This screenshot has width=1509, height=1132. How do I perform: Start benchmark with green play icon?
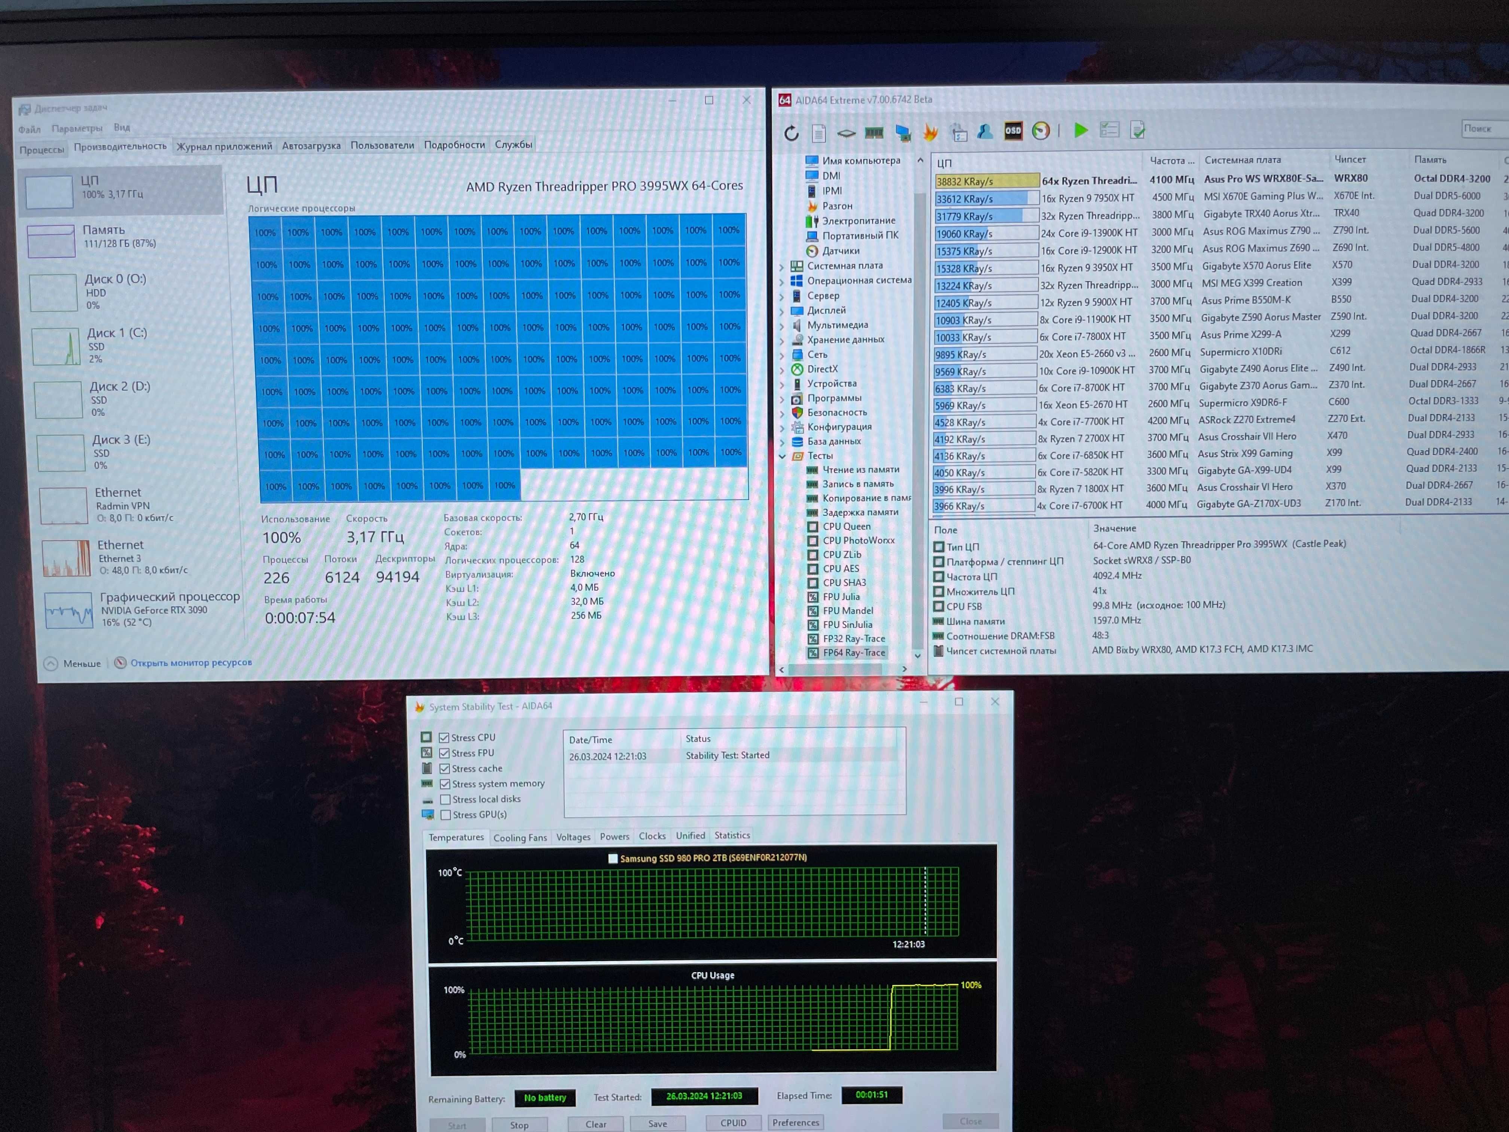pyautogui.click(x=1080, y=130)
